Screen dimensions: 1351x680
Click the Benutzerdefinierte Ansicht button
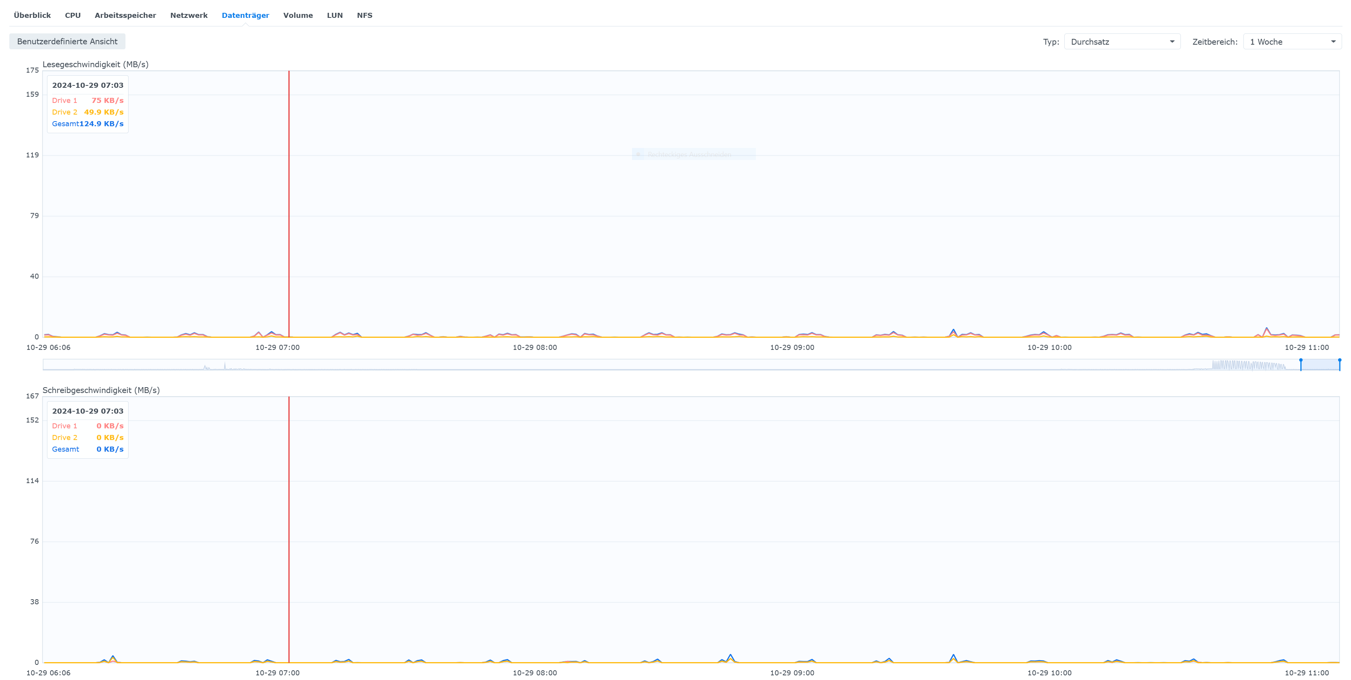tap(67, 42)
